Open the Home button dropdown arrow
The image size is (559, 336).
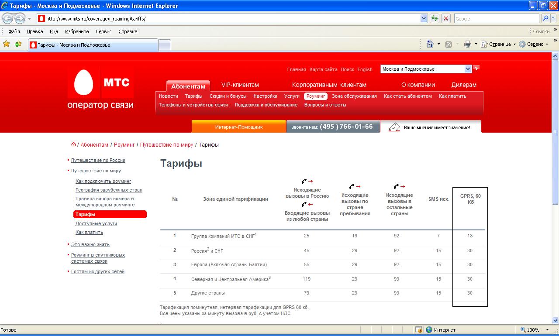point(438,44)
